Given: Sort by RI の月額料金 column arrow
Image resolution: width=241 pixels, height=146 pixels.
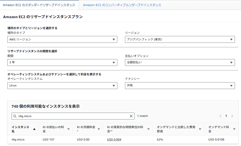Looking at the screenshot, I should pos(99,129).
